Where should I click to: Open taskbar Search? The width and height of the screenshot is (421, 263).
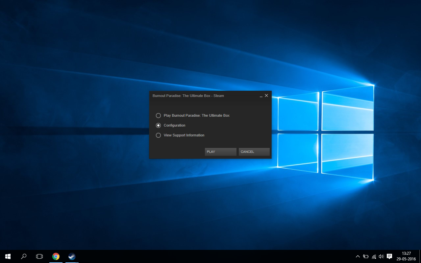pyautogui.click(x=24, y=256)
